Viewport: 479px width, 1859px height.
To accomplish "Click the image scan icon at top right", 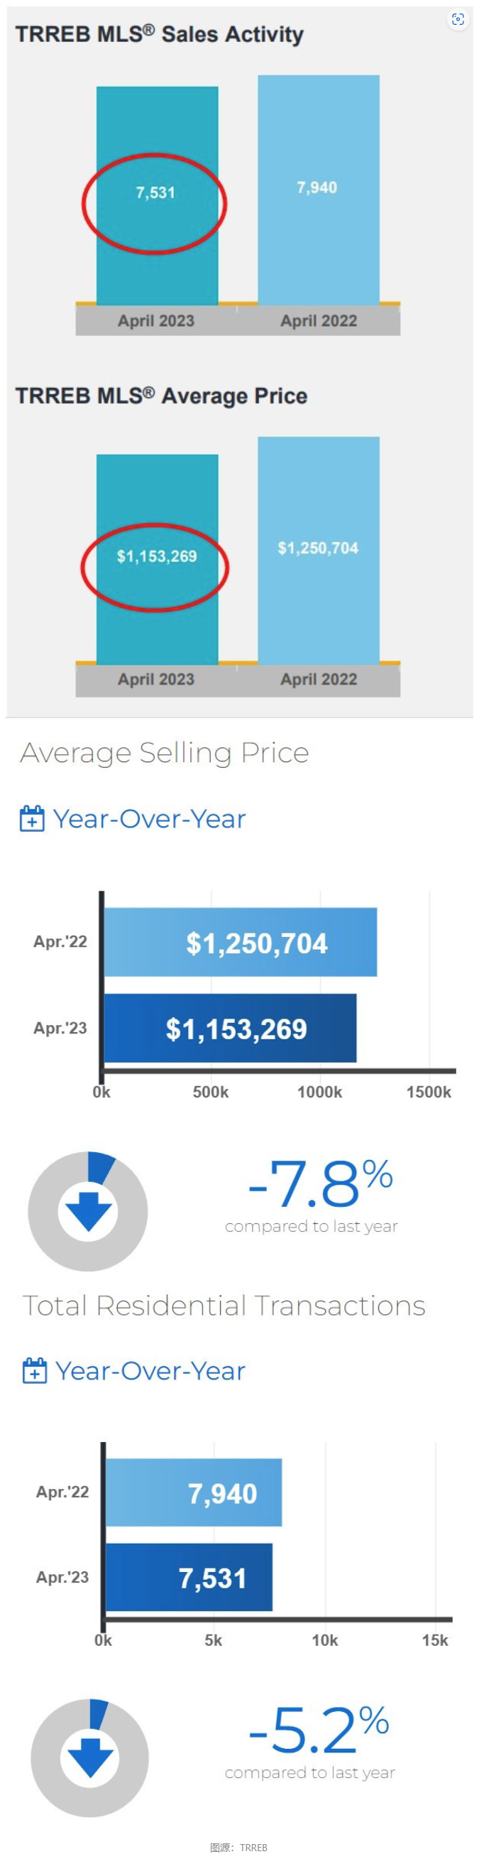I will pos(458,19).
